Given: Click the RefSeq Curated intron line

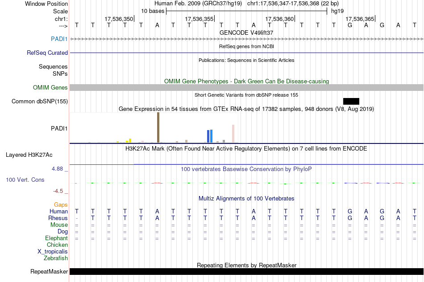Looking at the screenshot, I should point(246,53).
